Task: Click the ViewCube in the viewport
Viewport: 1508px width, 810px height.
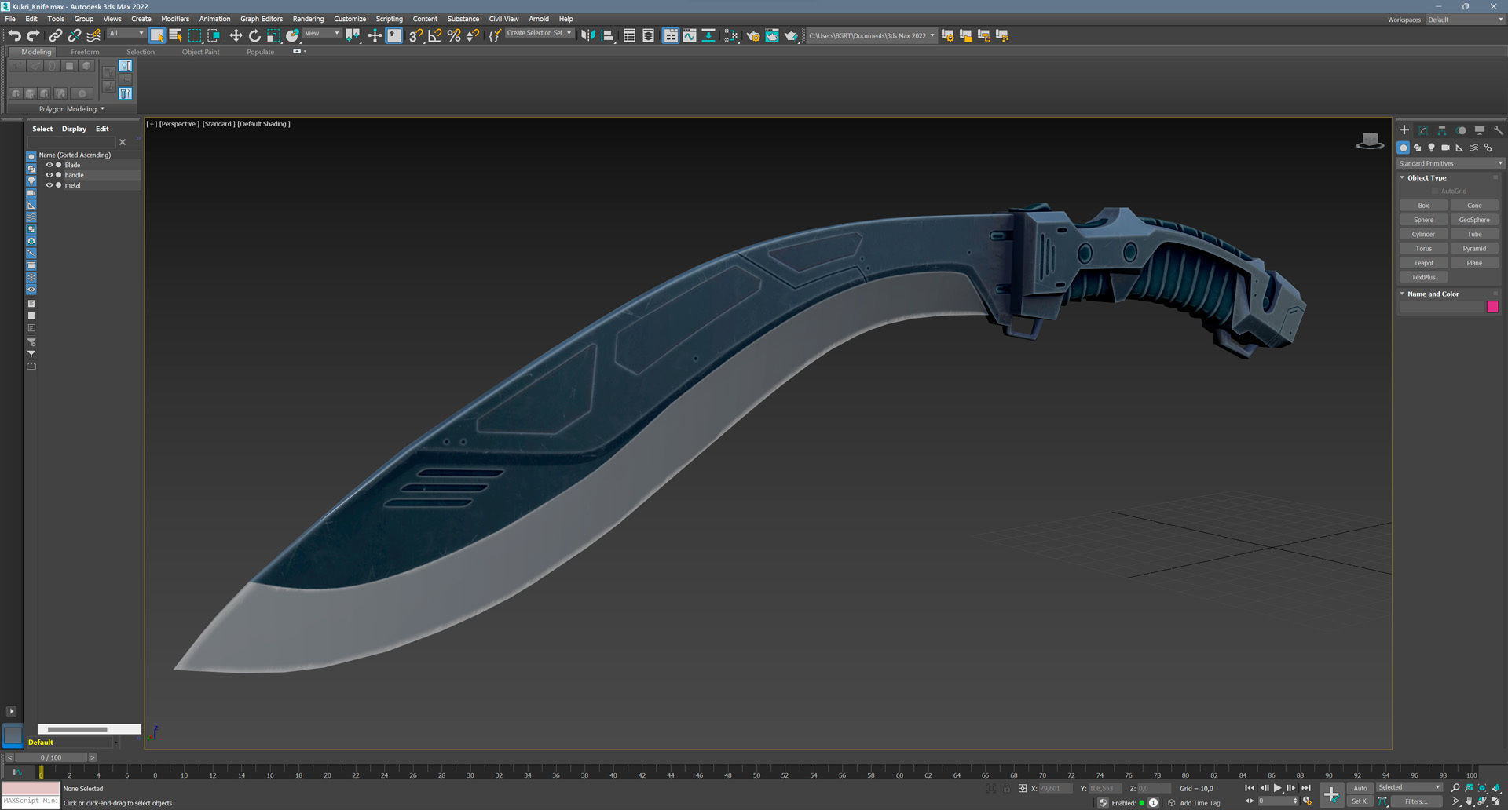Action: click(x=1370, y=141)
